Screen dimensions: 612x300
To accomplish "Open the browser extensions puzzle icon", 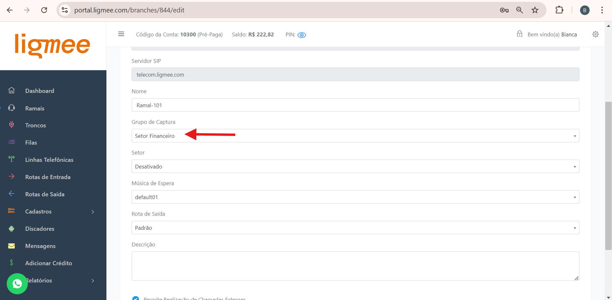I will pyautogui.click(x=559, y=10).
